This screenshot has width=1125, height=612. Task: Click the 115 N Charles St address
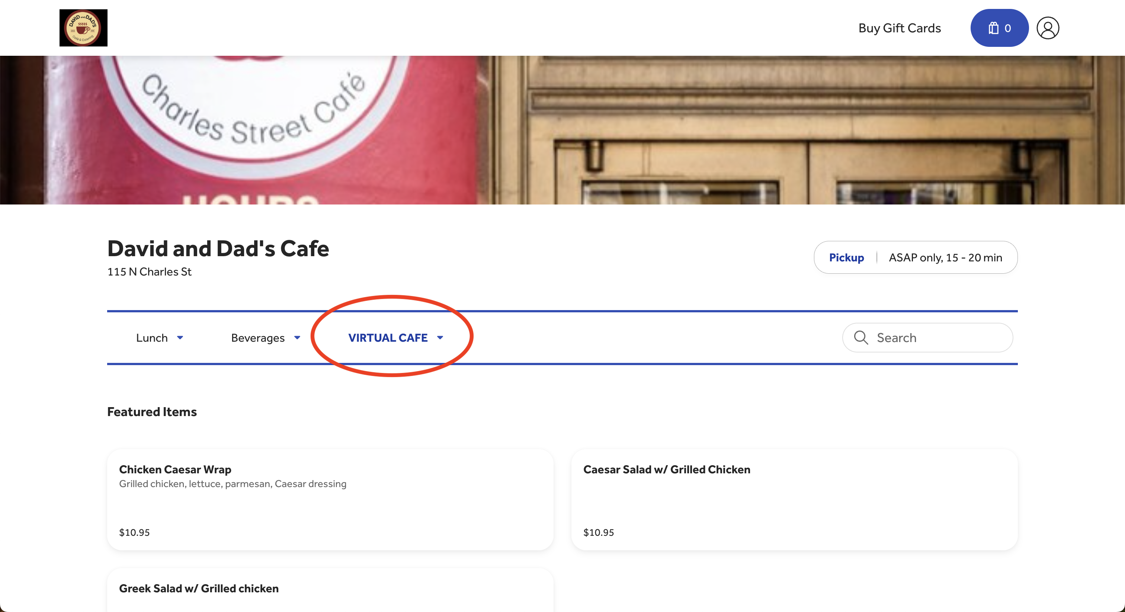149,271
